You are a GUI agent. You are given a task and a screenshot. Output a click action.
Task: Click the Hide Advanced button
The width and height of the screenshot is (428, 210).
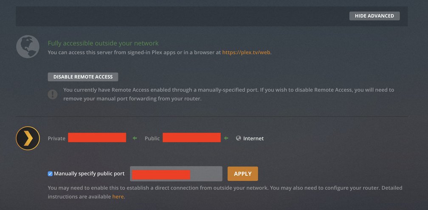tap(374, 16)
